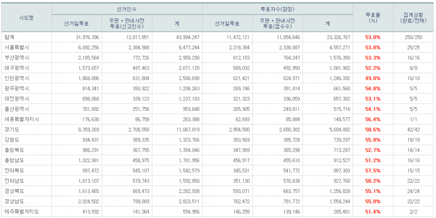Select the 합계 row label
Image resolution: width=436 pixels, height=218 pixels.
(x=9, y=37)
